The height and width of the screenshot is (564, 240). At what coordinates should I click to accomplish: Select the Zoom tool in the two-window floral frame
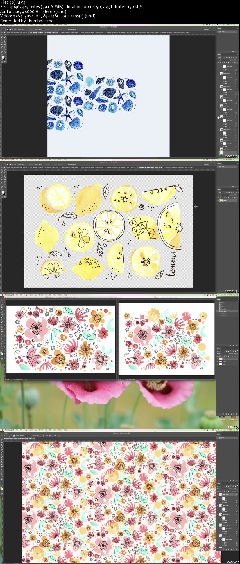point(2,346)
